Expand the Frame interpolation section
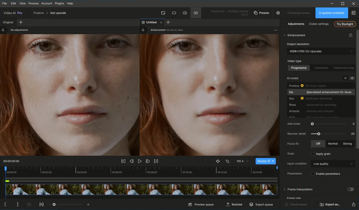Image resolution: width=359 pixels, height=210 pixels. [284, 189]
